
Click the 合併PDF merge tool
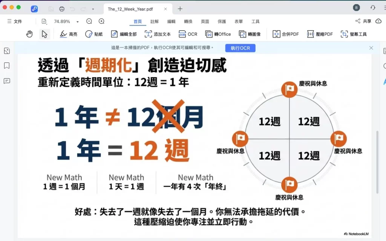[x=286, y=34]
